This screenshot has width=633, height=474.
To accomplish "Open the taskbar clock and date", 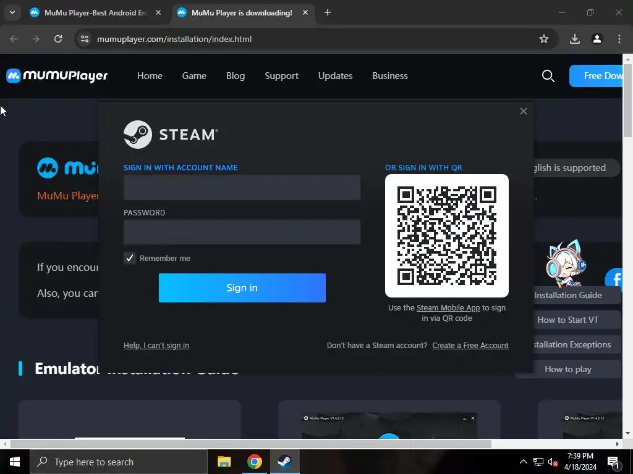I will click(580, 462).
